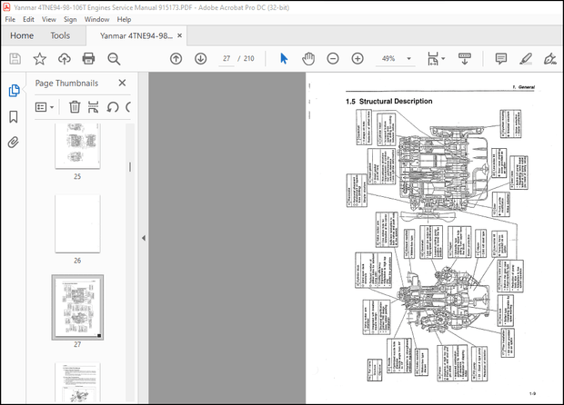Click the fit page scrolling icon

pos(433,58)
